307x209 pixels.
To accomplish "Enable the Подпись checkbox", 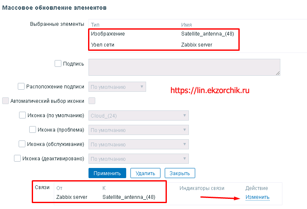I will [58, 63].
